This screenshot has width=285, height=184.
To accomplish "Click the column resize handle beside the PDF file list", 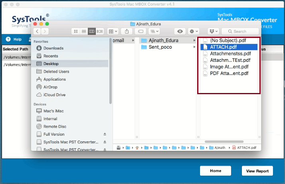I will (259, 137).
